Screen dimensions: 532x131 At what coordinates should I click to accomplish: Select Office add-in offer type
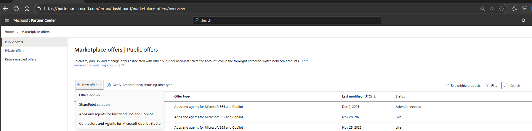pyautogui.click(x=89, y=95)
